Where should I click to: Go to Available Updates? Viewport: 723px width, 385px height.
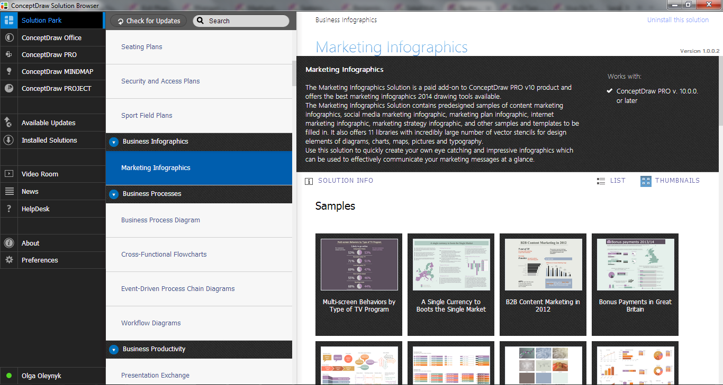pyautogui.click(x=52, y=123)
